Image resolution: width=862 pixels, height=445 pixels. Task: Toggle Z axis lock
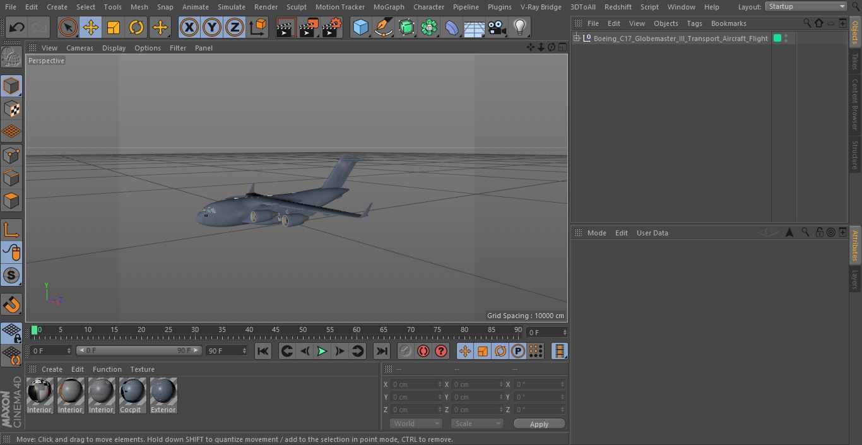click(235, 27)
